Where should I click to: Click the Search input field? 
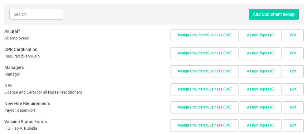pyautogui.click(x=36, y=14)
